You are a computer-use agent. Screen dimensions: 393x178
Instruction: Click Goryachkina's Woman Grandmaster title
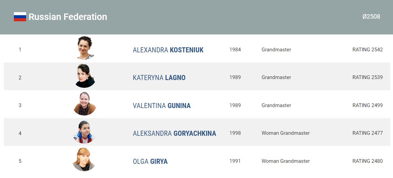pos(286,133)
